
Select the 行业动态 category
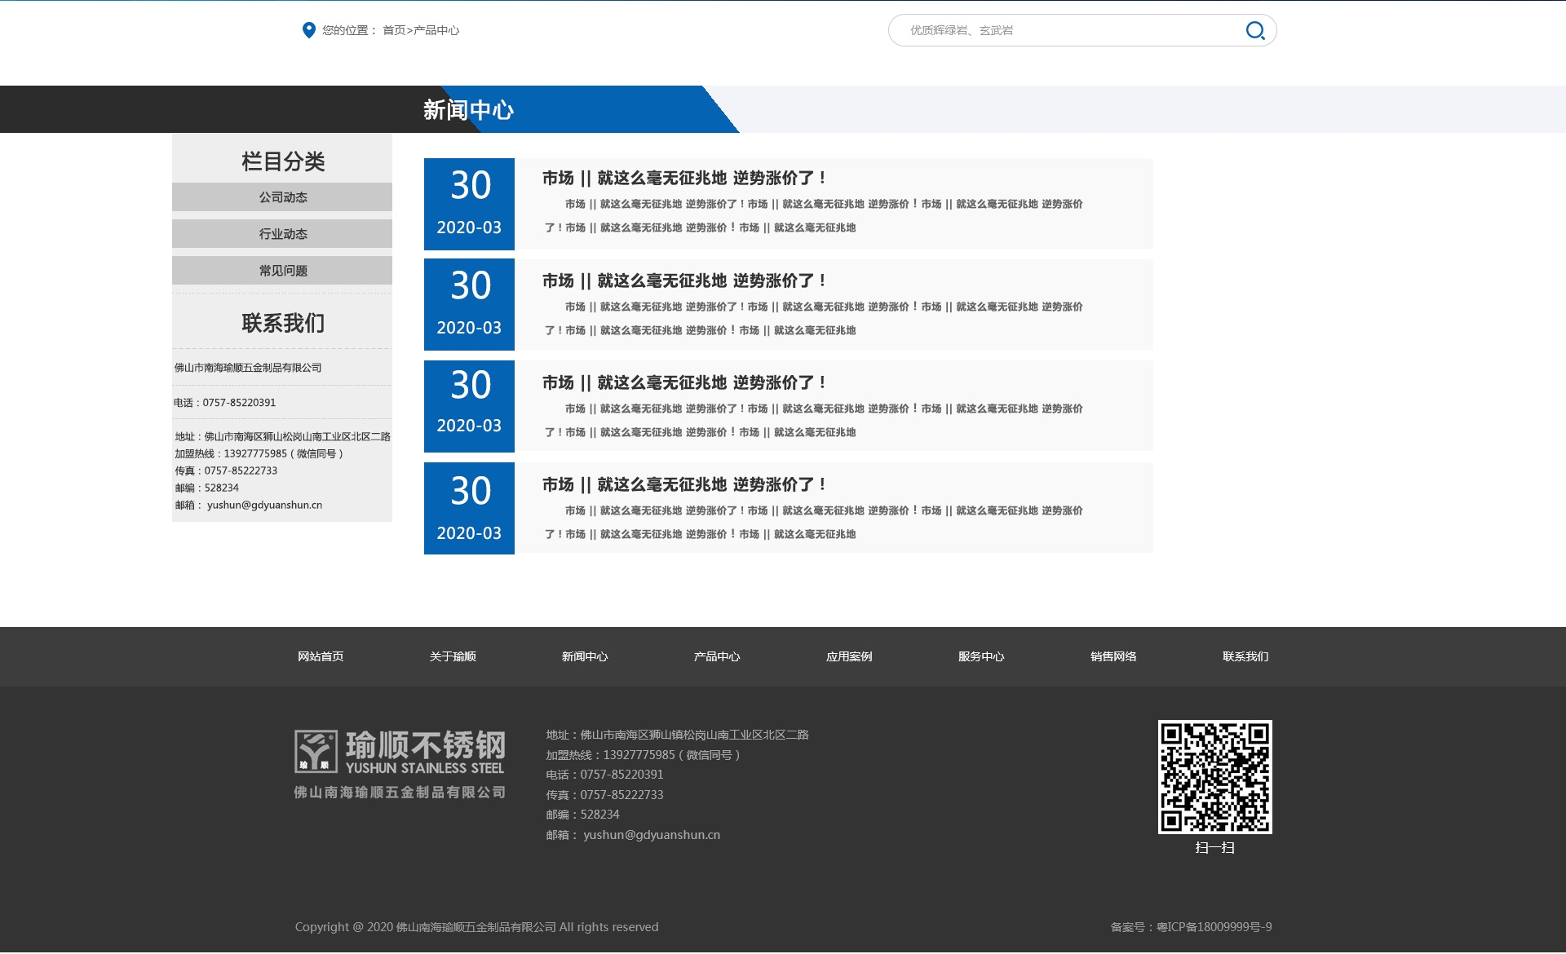282,234
